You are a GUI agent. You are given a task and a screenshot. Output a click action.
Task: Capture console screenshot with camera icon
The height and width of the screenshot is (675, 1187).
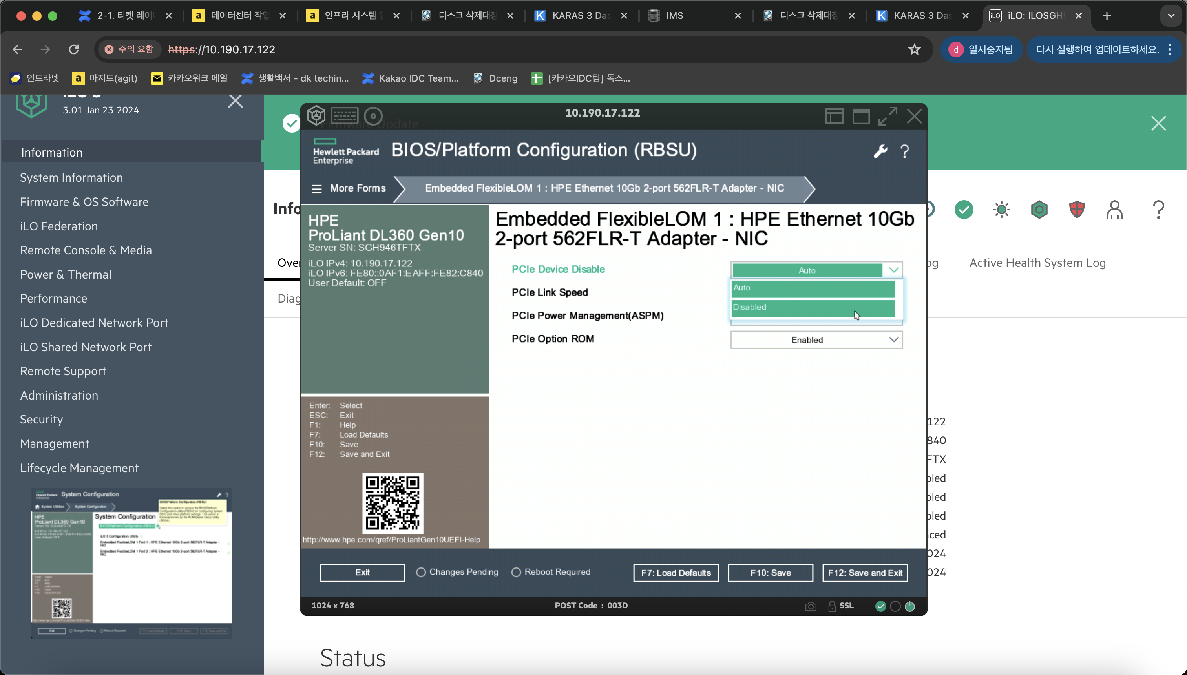(x=811, y=606)
